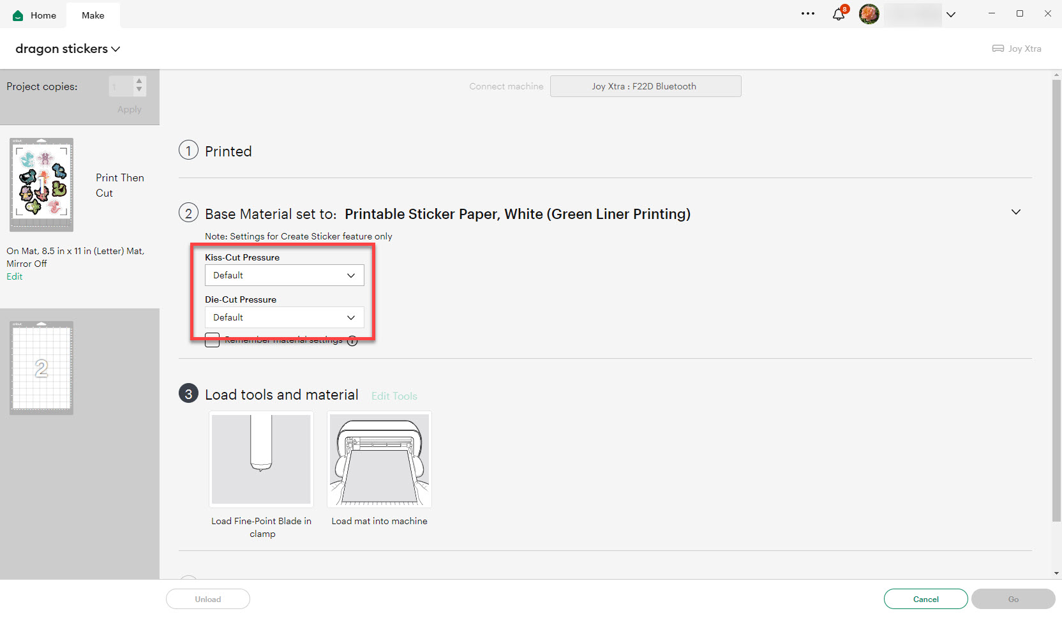Open the Kiss-Cut Pressure dropdown
The height and width of the screenshot is (618, 1062).
[x=284, y=275]
